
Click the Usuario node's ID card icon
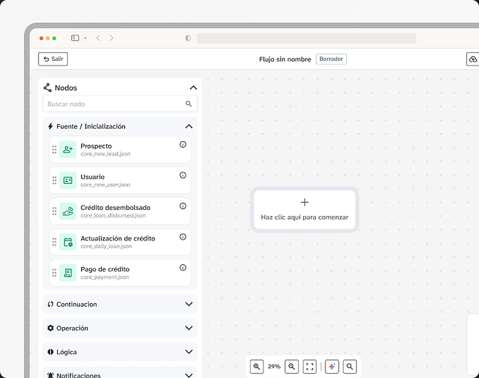pyautogui.click(x=68, y=180)
